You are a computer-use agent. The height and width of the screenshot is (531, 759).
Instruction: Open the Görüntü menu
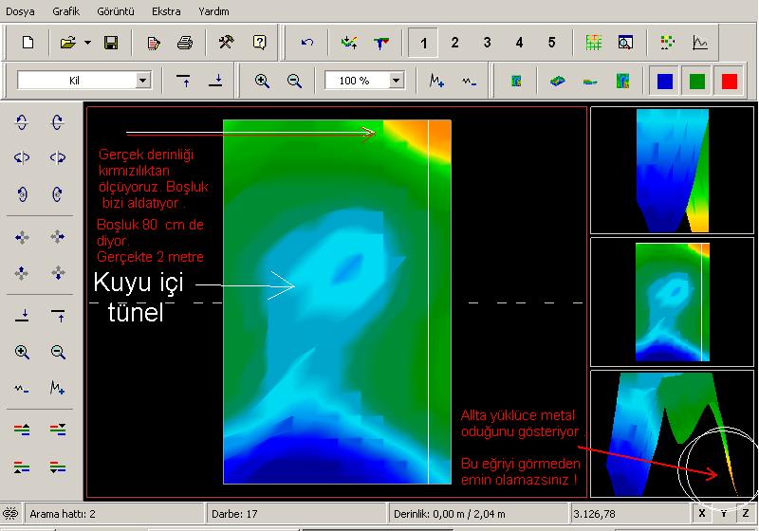[116, 11]
